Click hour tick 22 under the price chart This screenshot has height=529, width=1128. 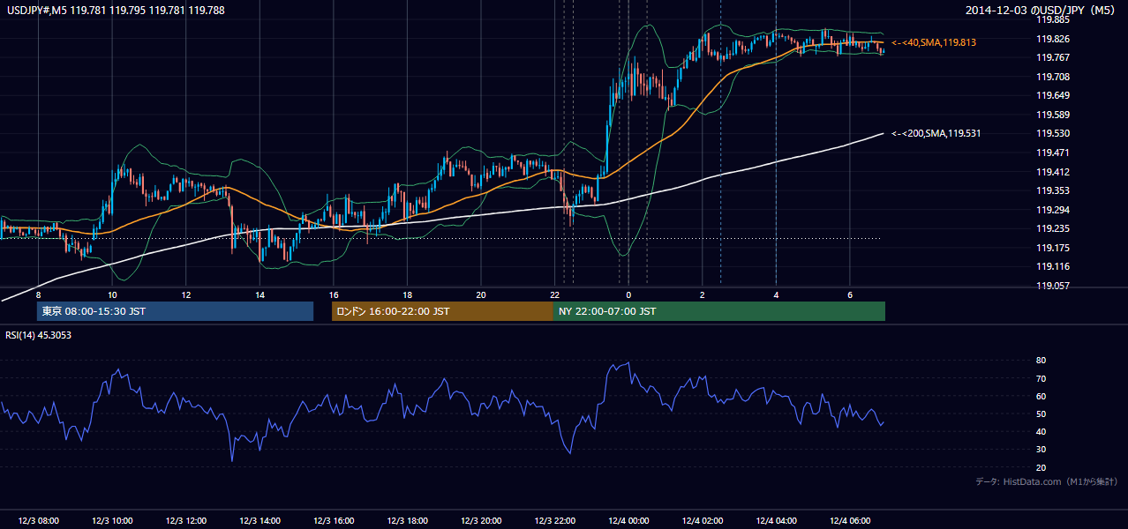coord(554,294)
